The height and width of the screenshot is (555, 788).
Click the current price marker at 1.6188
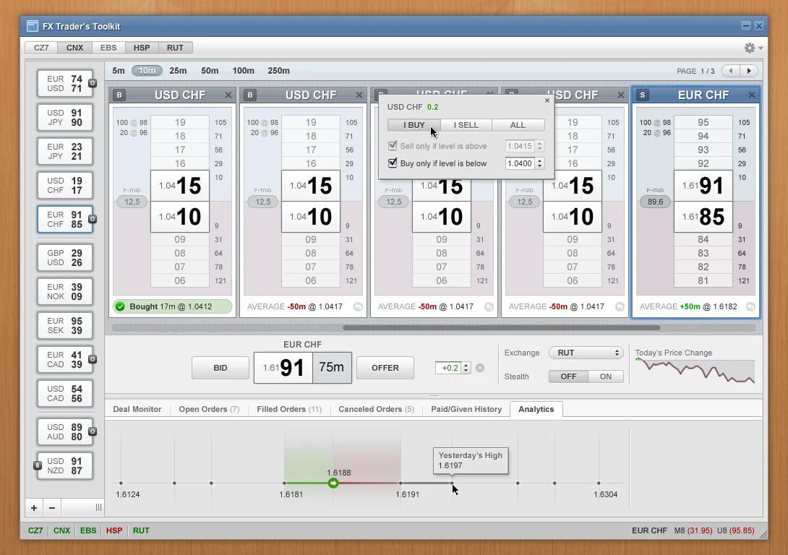333,483
